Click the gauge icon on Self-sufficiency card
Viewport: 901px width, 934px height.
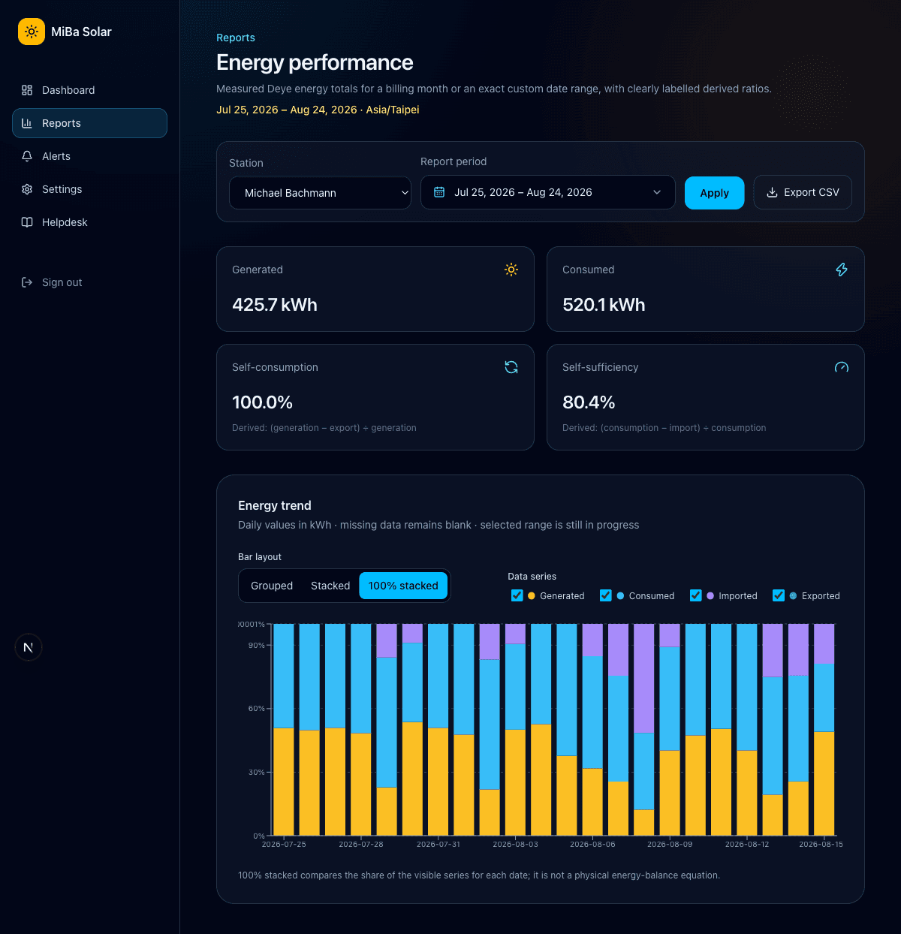pos(842,367)
